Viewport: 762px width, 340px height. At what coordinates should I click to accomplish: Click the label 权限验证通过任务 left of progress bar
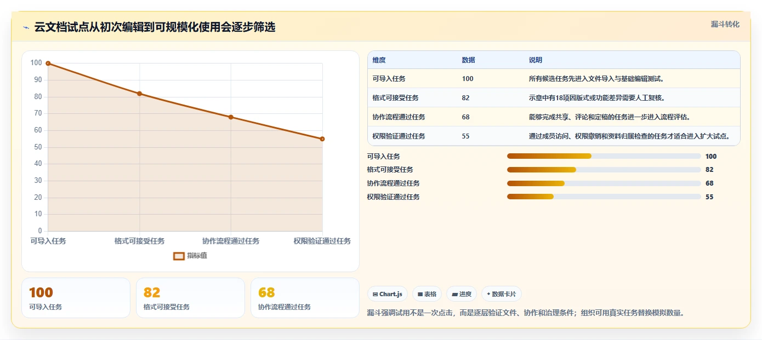pyautogui.click(x=394, y=197)
